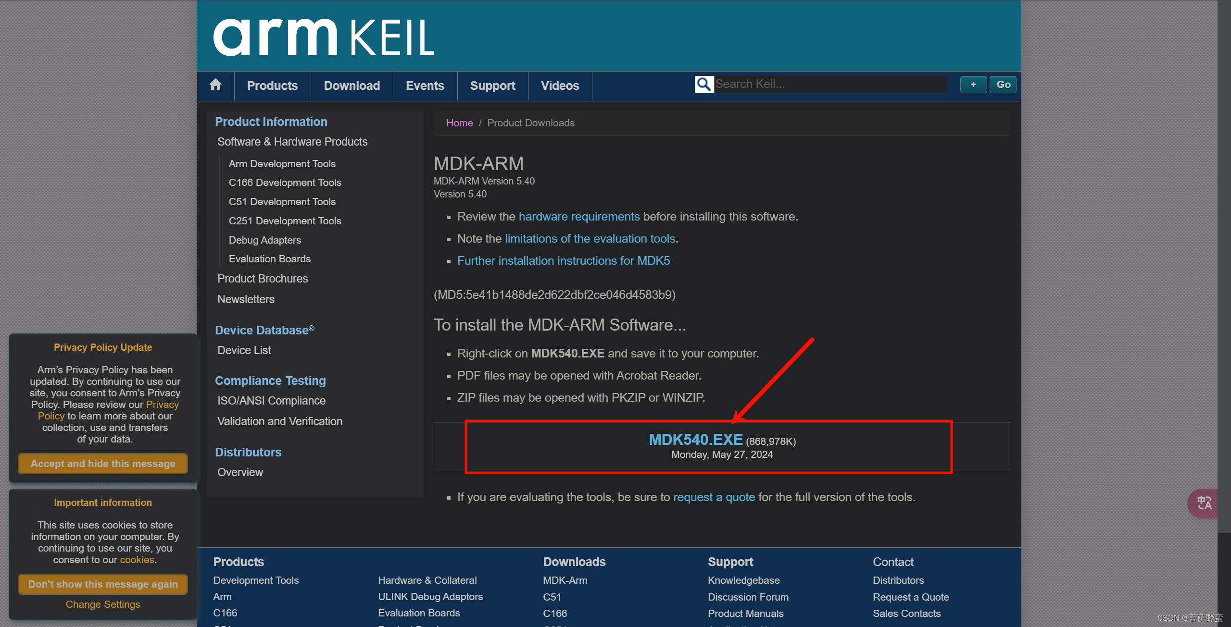Open limitations of the evaluation tools link

(x=591, y=239)
